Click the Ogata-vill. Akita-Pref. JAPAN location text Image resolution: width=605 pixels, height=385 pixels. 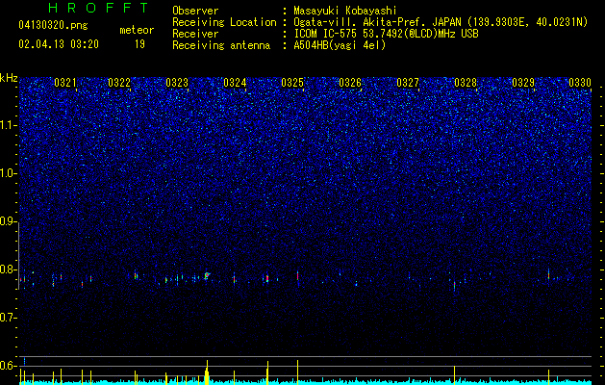(441, 22)
